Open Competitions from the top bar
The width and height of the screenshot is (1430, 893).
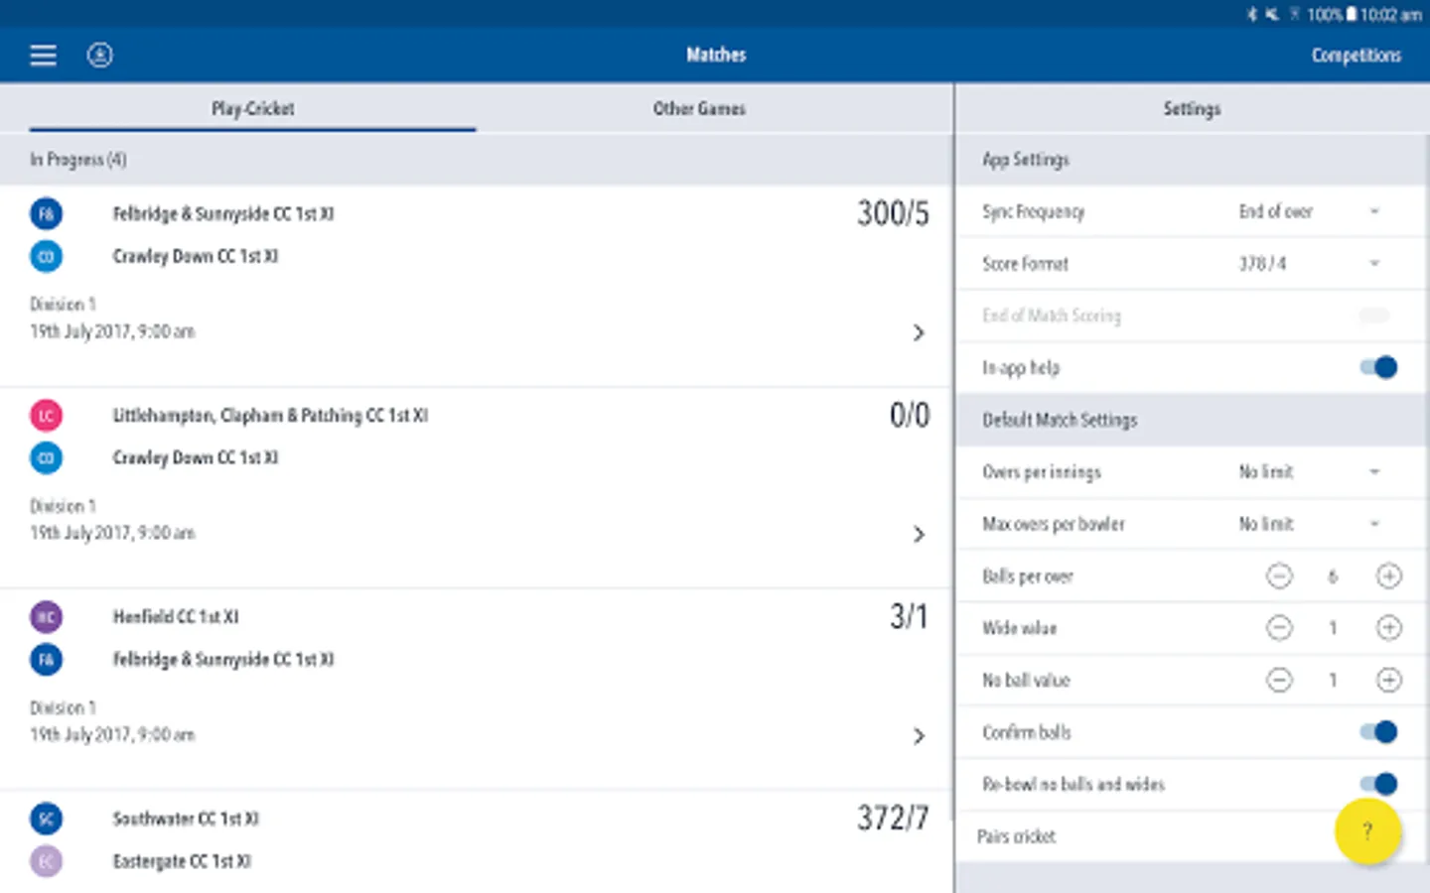pyautogui.click(x=1356, y=56)
